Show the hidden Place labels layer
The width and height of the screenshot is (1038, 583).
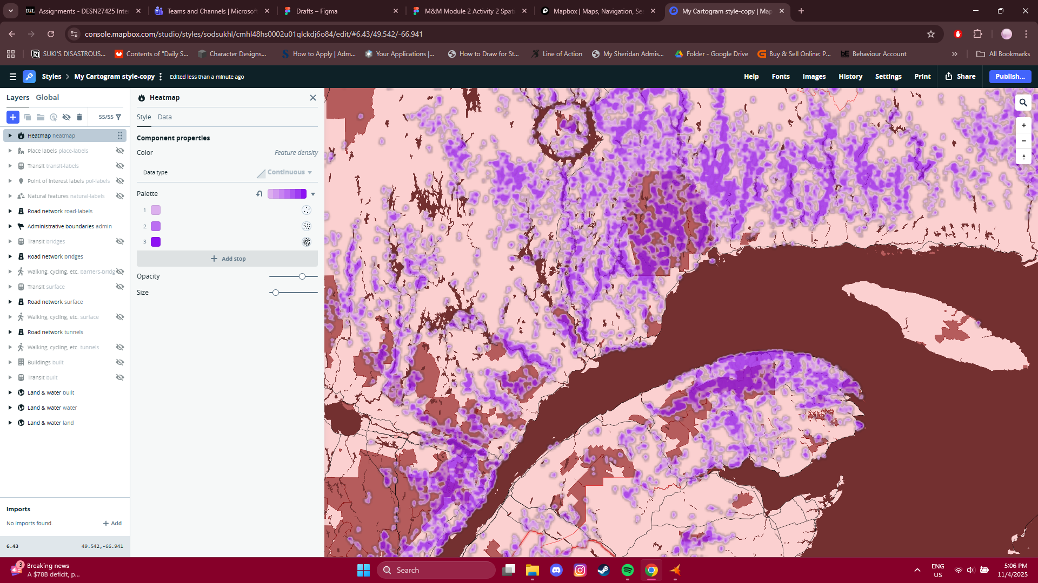(x=119, y=151)
